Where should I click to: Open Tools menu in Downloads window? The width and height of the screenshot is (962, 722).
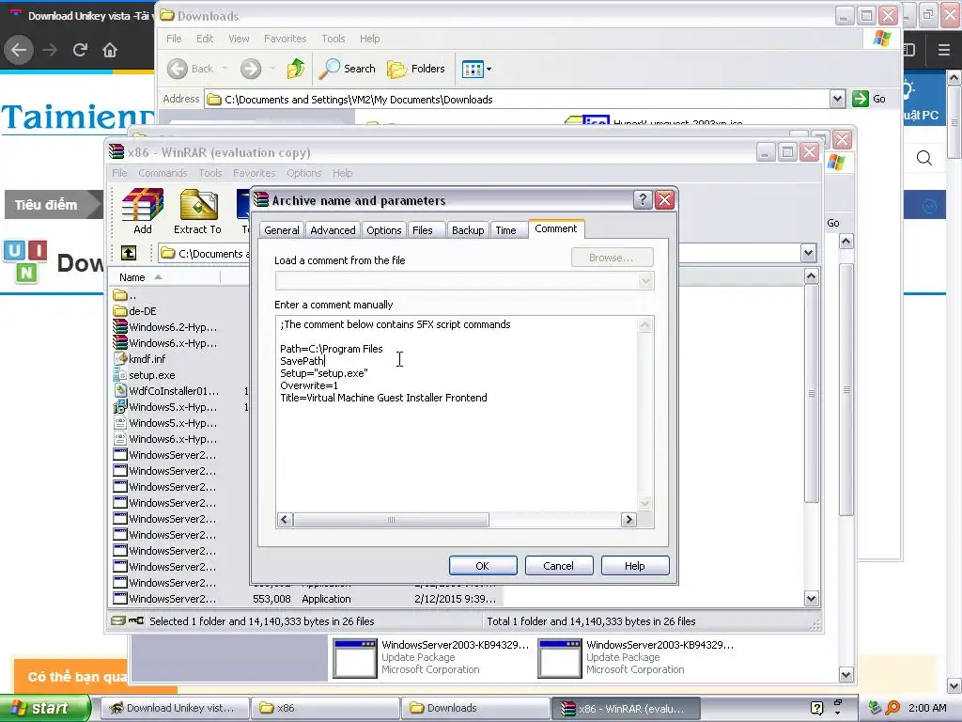[334, 39]
